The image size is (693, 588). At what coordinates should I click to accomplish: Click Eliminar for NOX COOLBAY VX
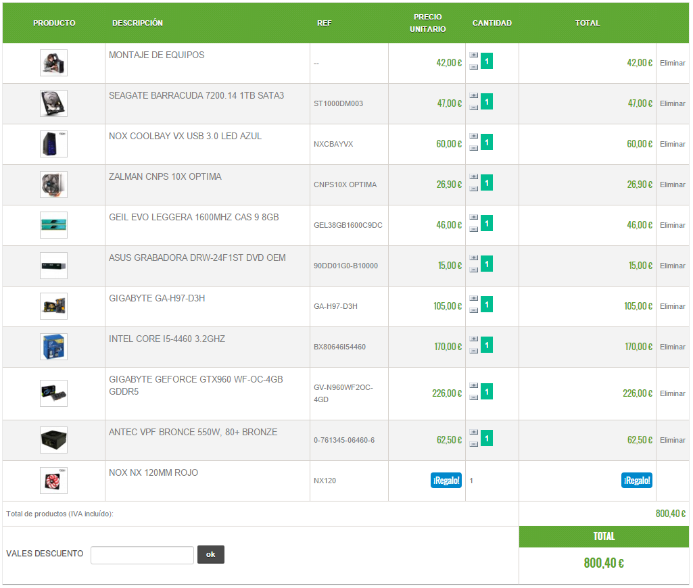672,145
